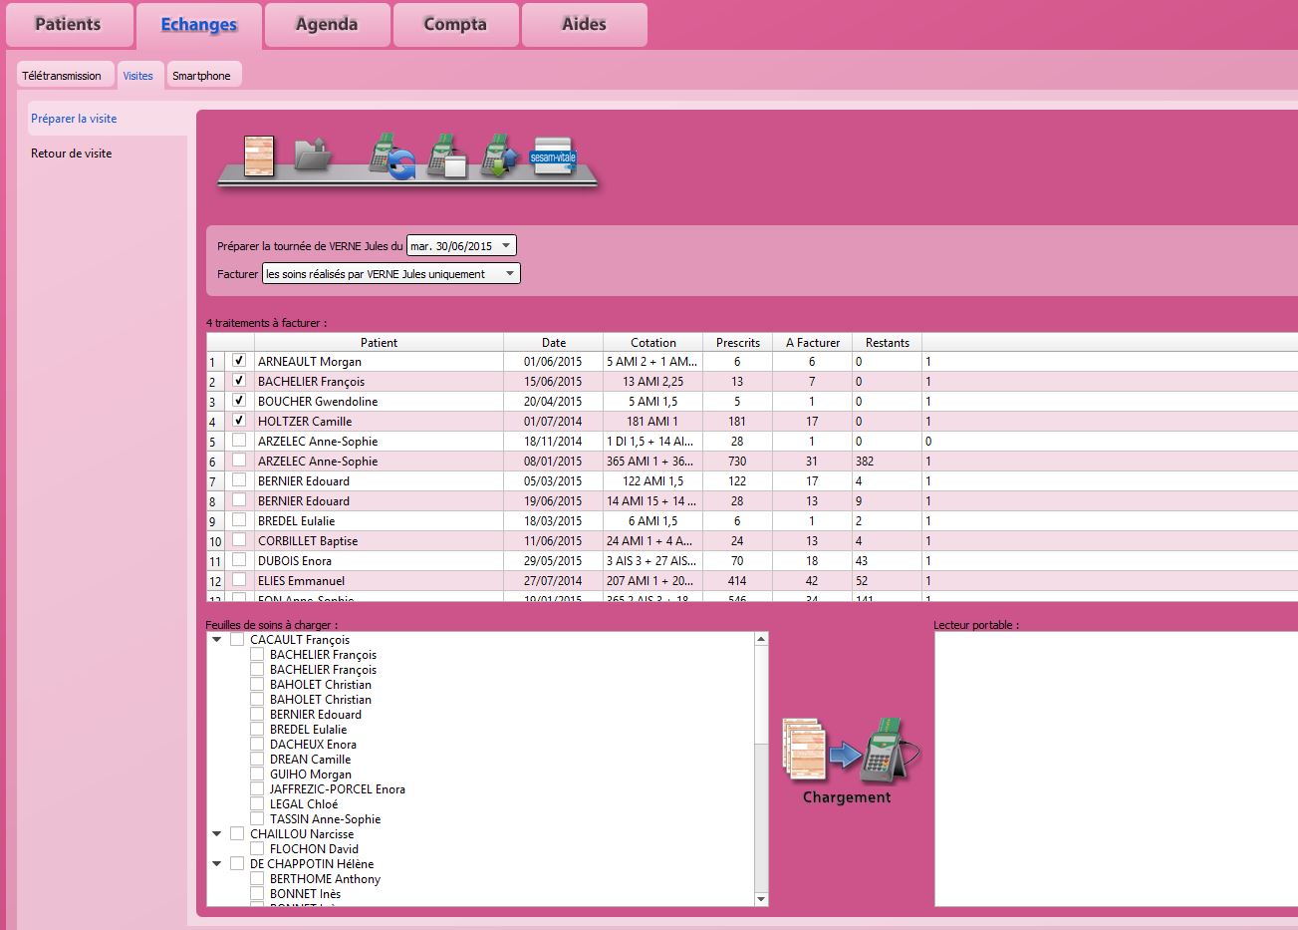Check the DUBOIS Enora checkbox
The image size is (1298, 930).
pos(239,560)
